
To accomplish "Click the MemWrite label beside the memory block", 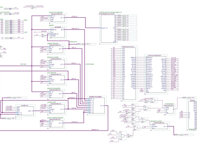I will (44, 31).
